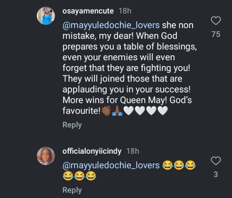Open osayamencute's profile picture

point(46,16)
